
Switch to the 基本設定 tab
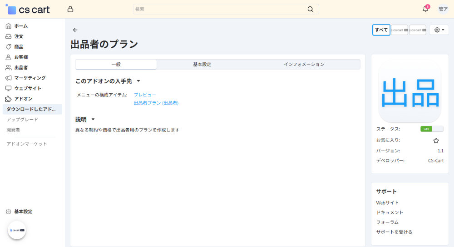(202, 65)
